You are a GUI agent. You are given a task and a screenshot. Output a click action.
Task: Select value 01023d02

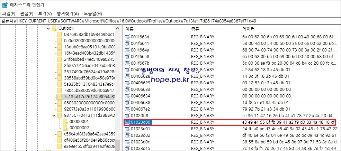141,135
